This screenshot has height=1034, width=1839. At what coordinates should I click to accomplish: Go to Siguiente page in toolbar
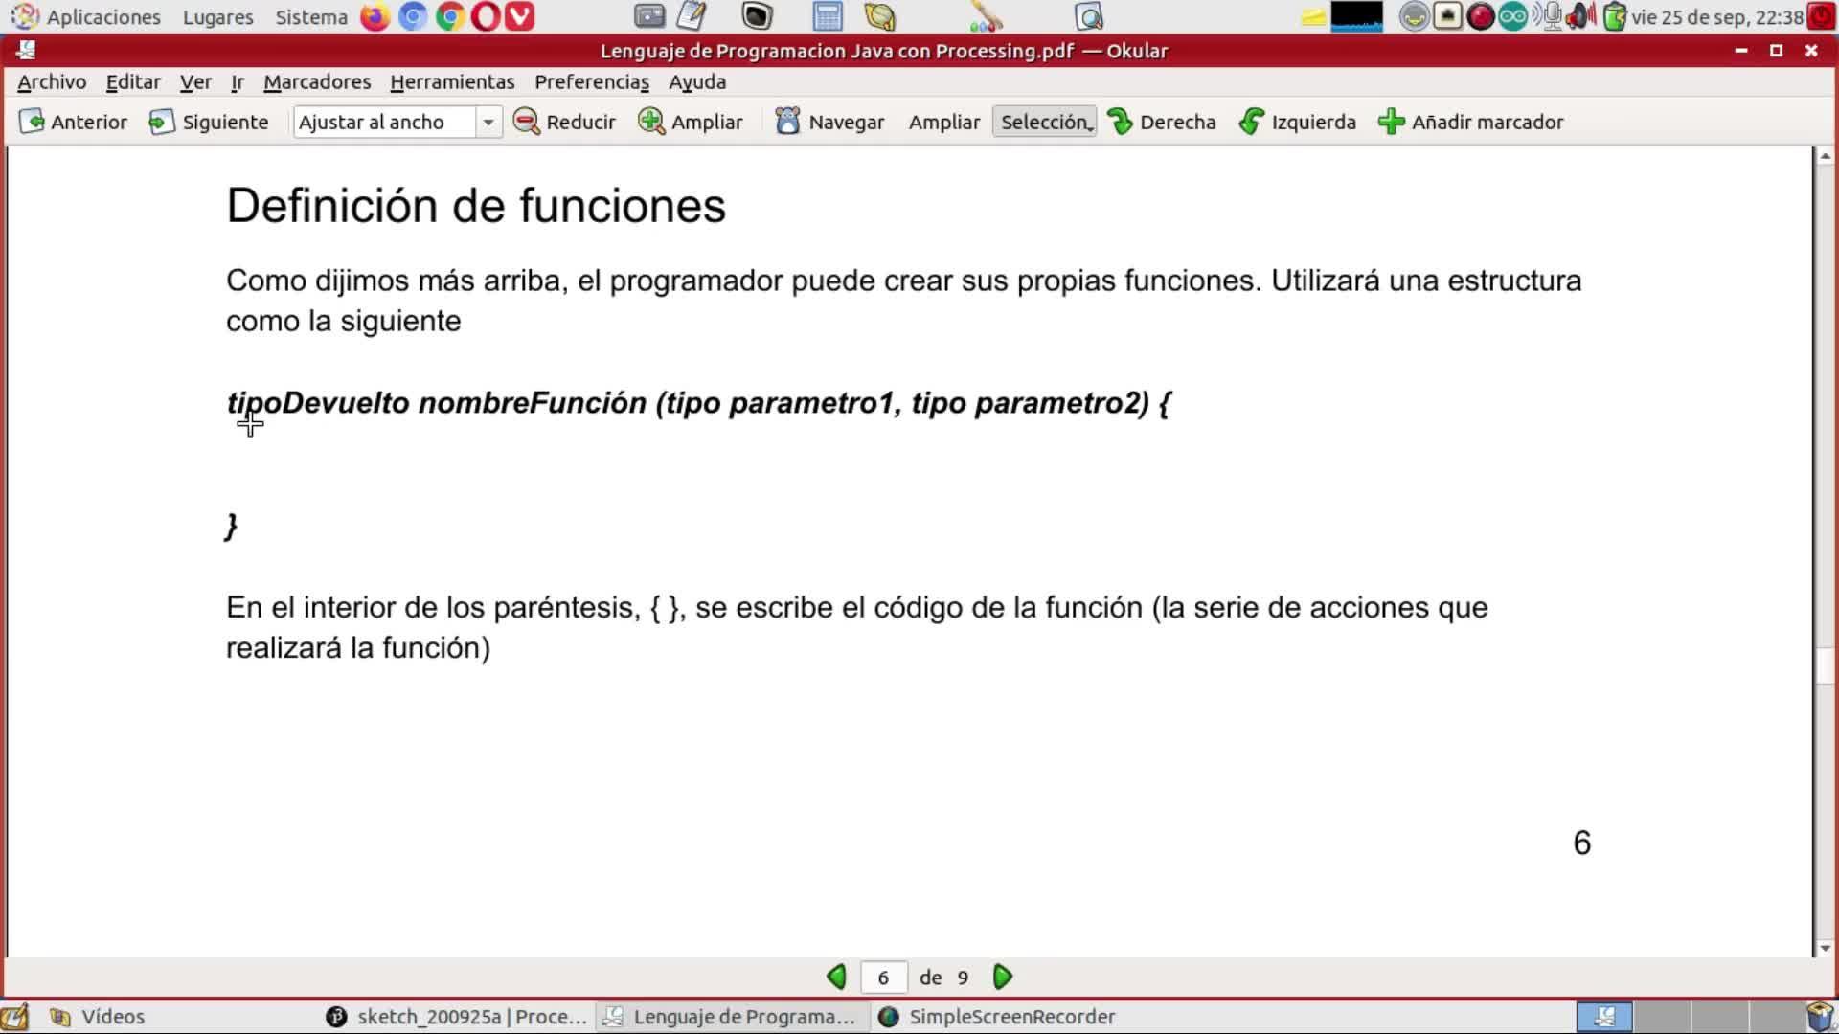[x=209, y=122]
